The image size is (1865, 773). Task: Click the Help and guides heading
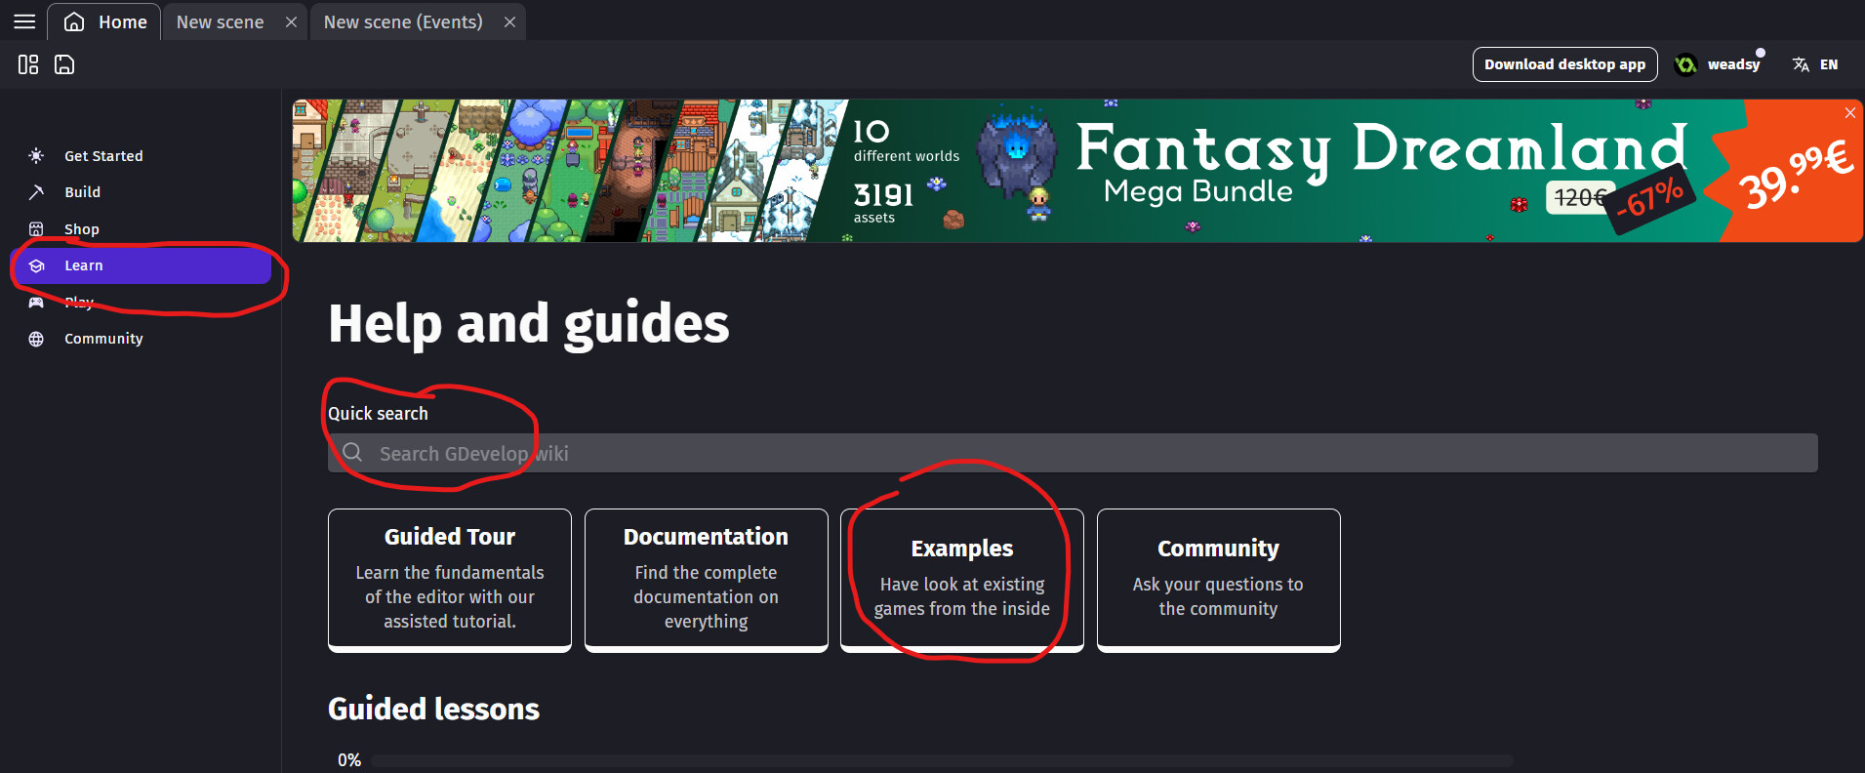[x=529, y=323]
